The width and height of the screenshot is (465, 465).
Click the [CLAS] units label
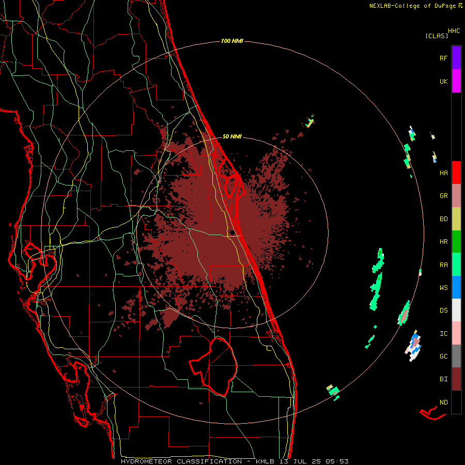437,36
